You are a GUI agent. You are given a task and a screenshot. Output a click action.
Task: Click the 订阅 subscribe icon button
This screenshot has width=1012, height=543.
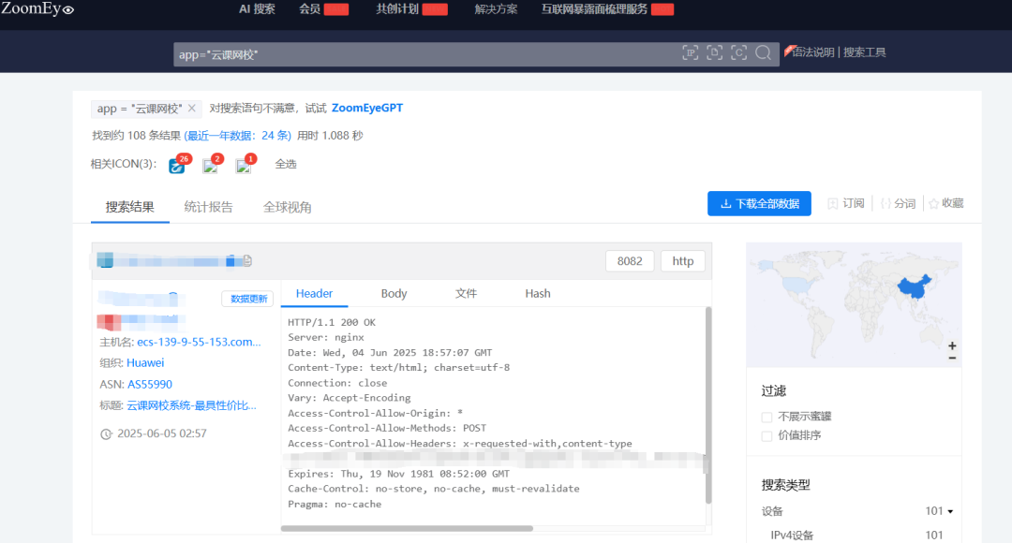pyautogui.click(x=846, y=204)
